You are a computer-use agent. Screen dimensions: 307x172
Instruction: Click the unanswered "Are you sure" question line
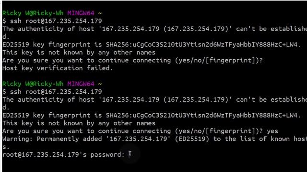point(132,60)
